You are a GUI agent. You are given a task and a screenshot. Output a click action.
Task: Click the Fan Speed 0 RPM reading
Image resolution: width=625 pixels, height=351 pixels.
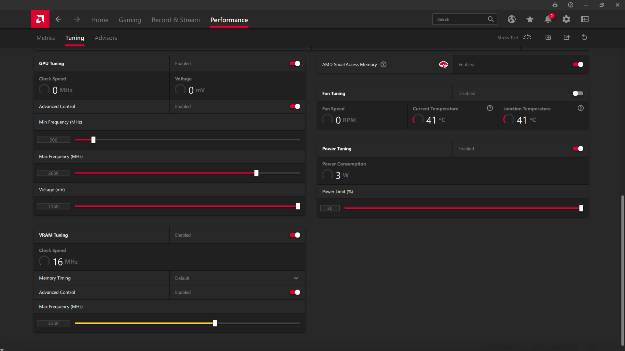(346, 120)
